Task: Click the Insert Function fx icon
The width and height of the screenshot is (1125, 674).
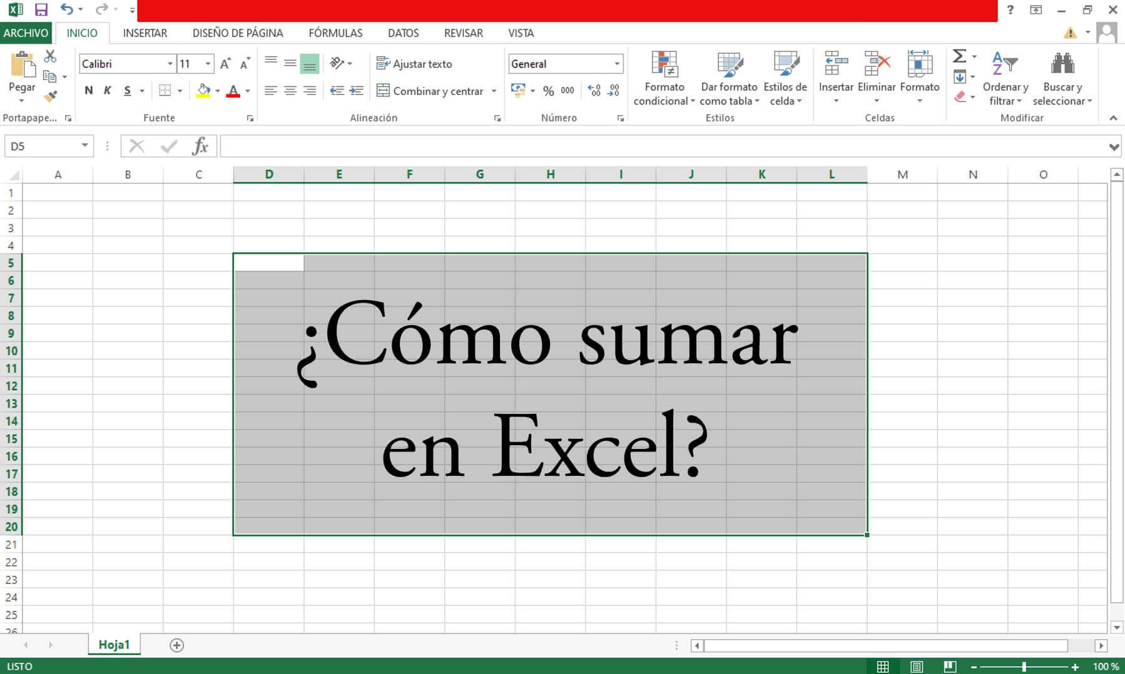Action: [x=200, y=146]
